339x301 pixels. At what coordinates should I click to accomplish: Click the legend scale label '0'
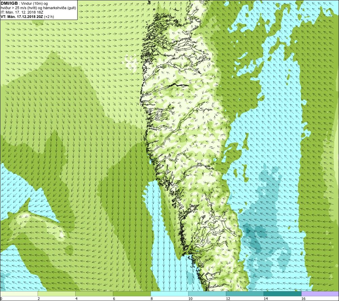coord(1,299)
